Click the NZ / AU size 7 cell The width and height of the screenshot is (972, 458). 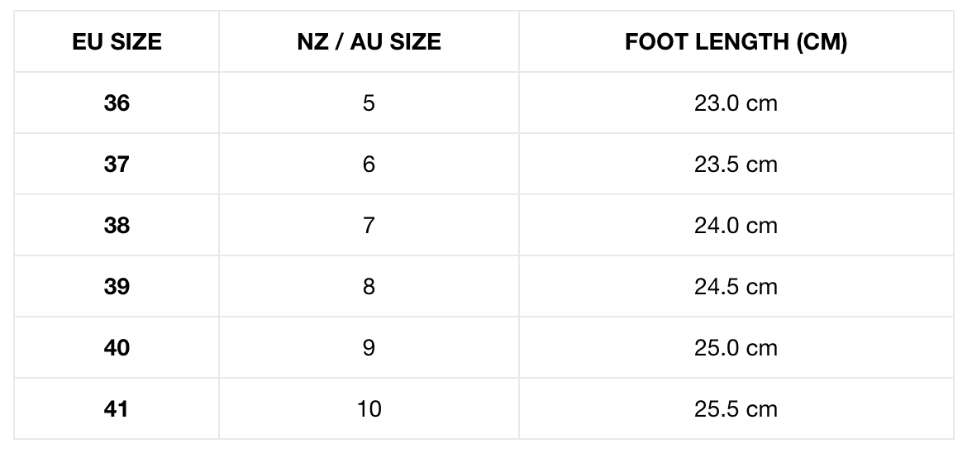click(369, 226)
